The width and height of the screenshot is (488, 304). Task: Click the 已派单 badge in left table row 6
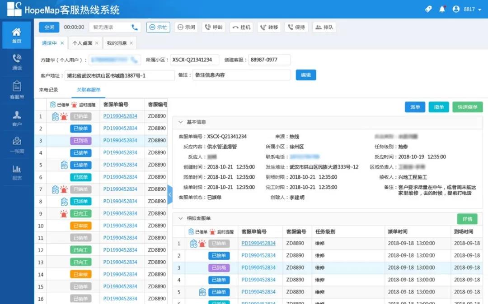[80, 177]
